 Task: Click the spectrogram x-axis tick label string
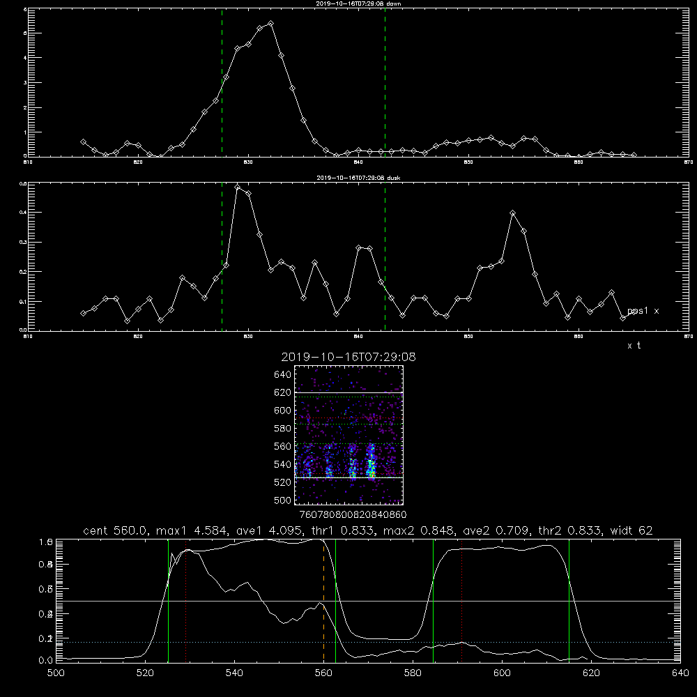pos(353,515)
